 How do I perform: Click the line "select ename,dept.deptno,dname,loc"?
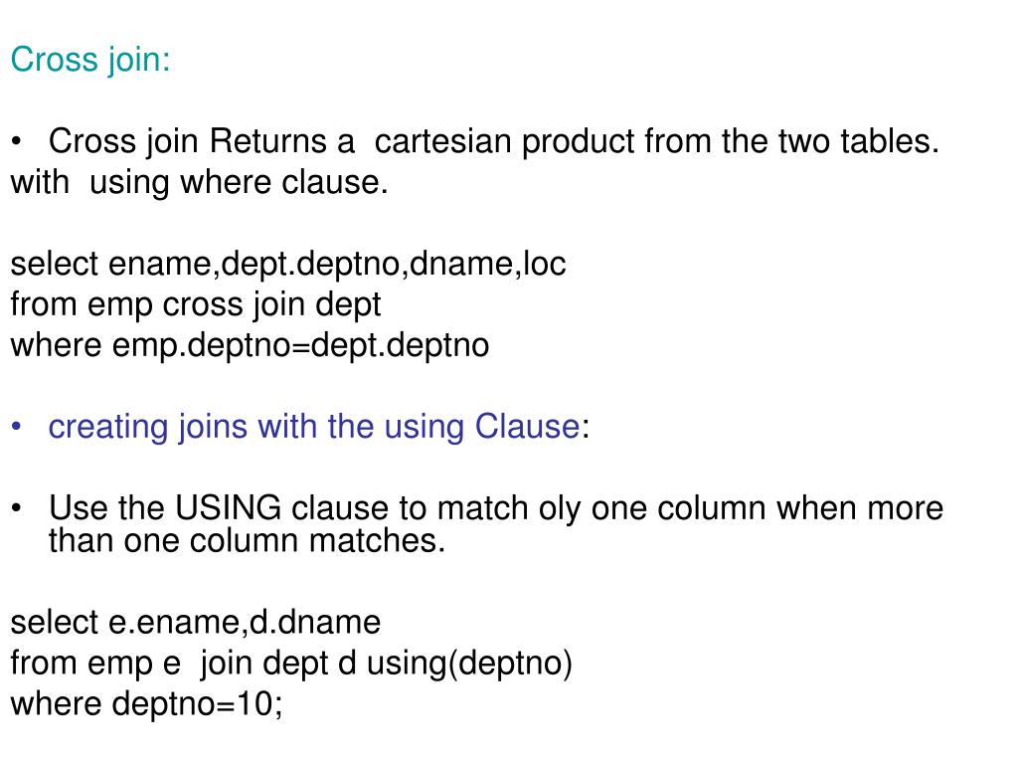pyautogui.click(x=288, y=265)
